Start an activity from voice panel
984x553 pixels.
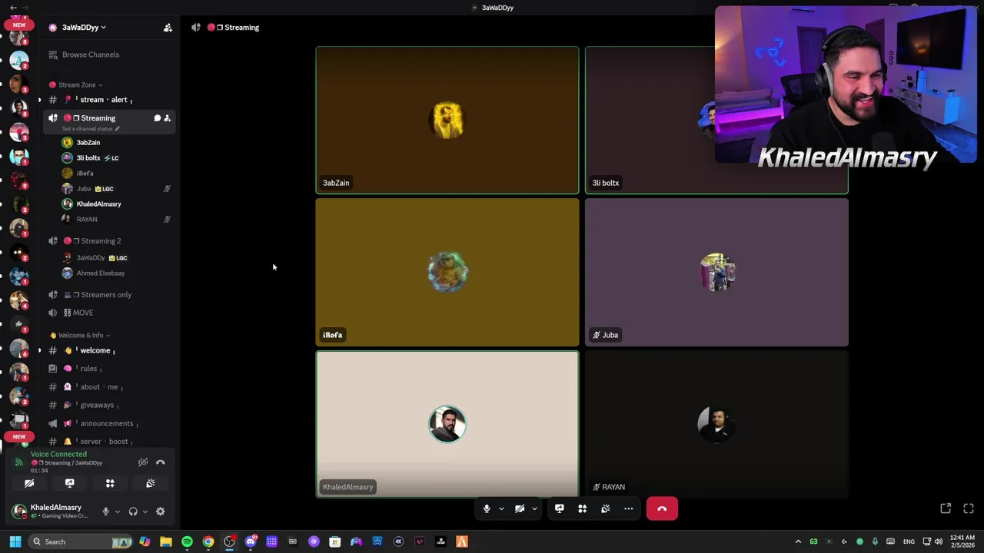(110, 483)
